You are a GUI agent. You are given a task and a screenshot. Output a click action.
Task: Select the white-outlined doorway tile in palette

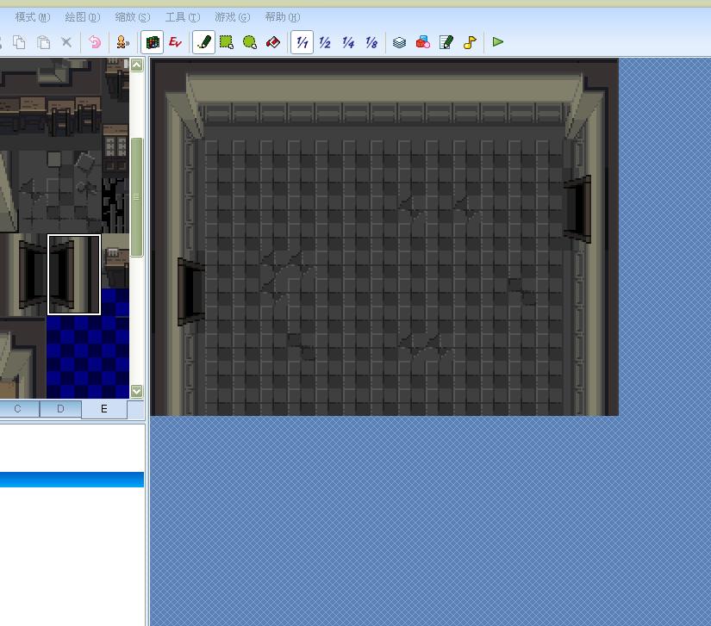coord(74,275)
